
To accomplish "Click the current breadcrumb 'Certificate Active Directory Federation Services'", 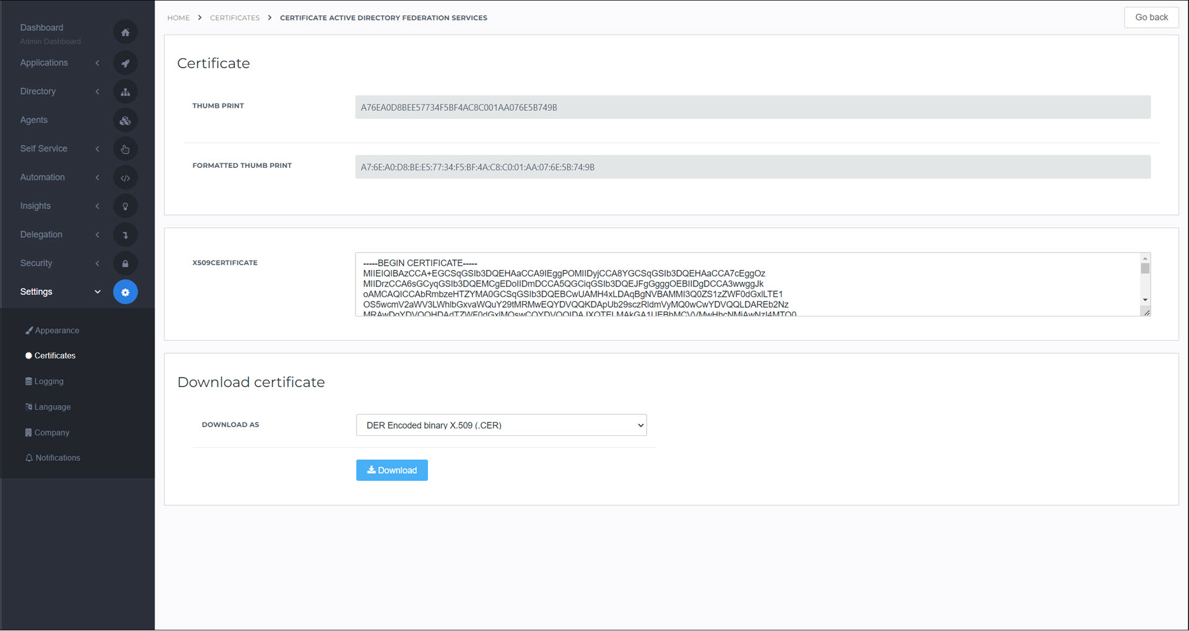I will click(x=383, y=18).
